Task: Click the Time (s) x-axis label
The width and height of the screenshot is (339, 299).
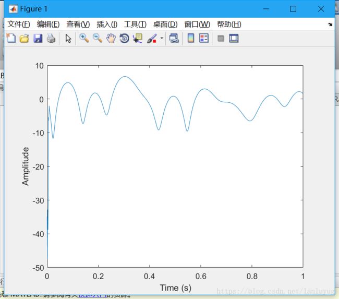Action: (x=176, y=288)
